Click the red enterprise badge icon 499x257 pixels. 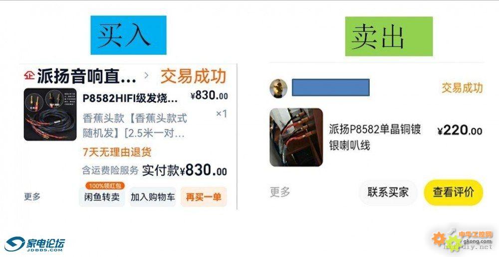(x=29, y=75)
